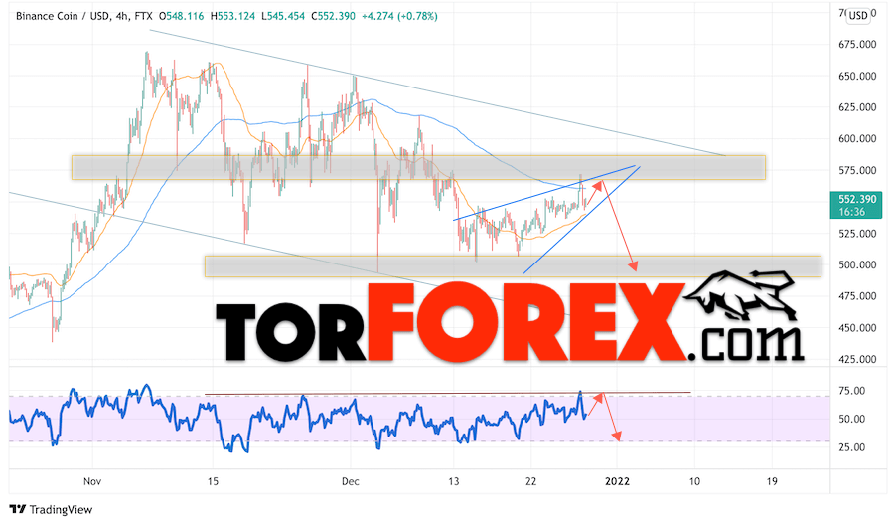
Task: Click the 600.000 price axis label
Action: 857,139
